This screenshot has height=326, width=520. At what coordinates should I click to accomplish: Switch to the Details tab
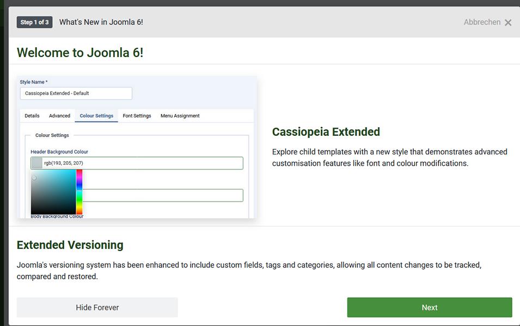pos(32,116)
